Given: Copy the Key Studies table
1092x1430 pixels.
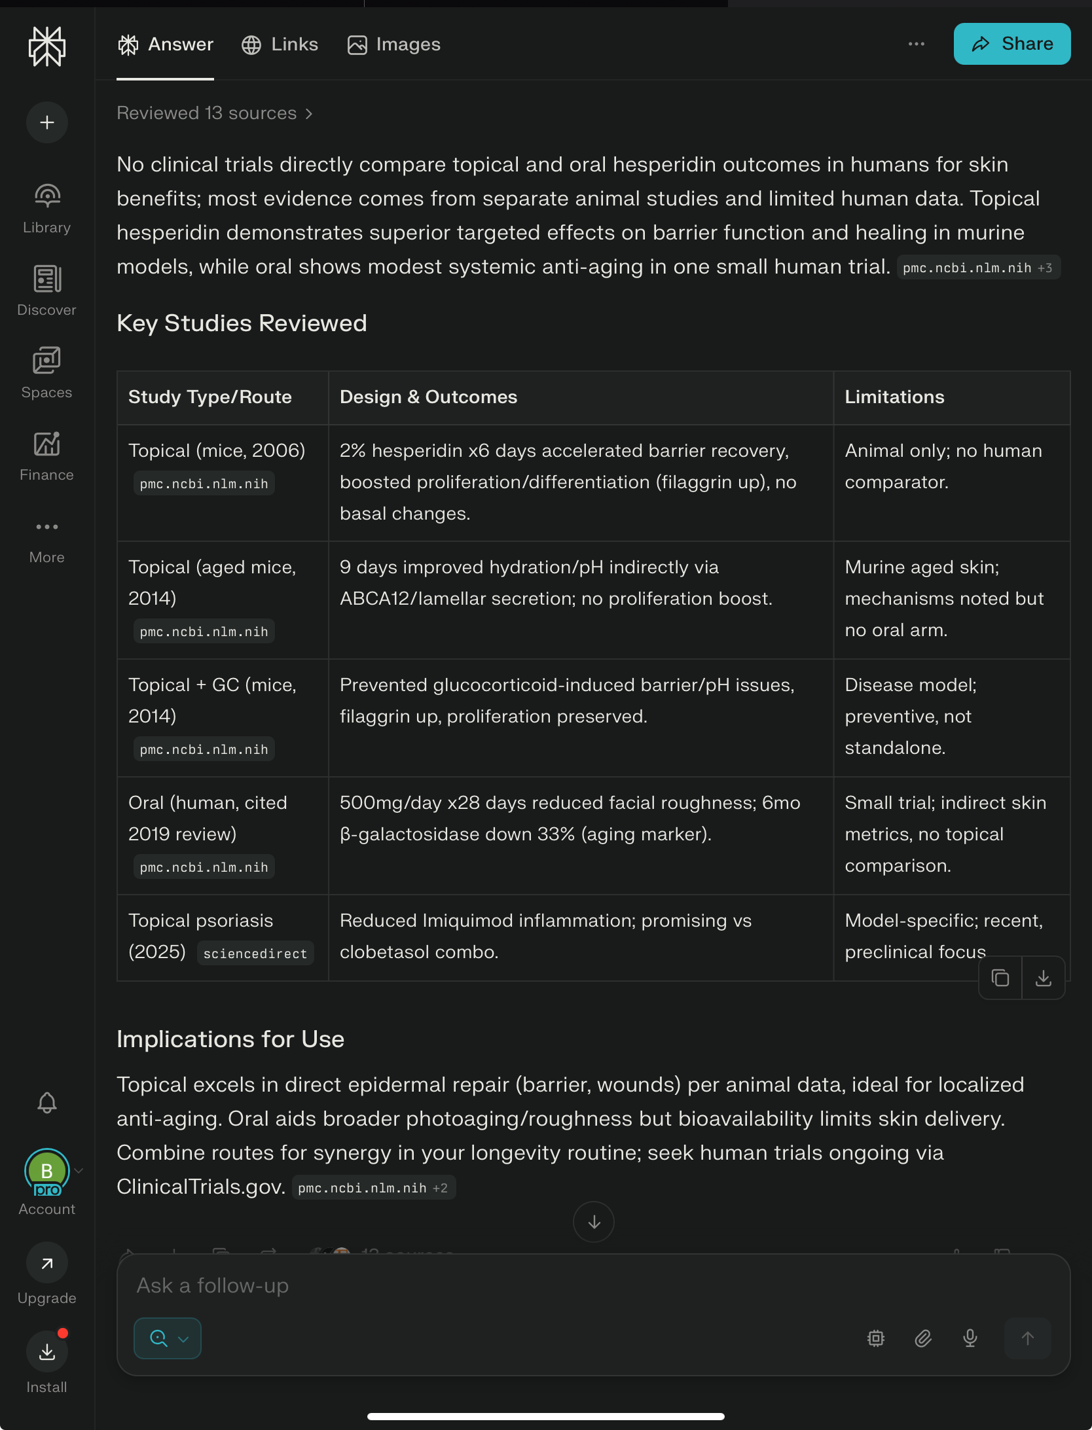Looking at the screenshot, I should tap(1000, 978).
